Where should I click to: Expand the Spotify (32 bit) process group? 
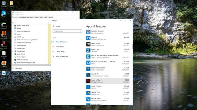click(x=13, y=54)
